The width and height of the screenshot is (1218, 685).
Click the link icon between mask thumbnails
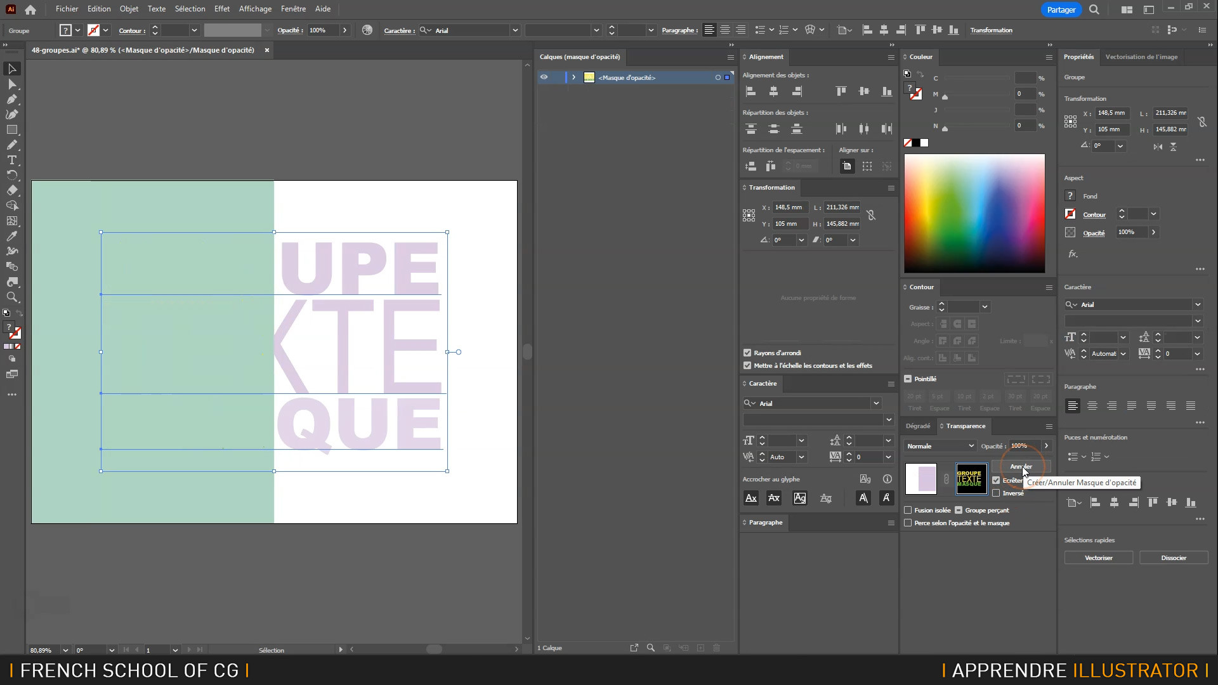pos(946,480)
